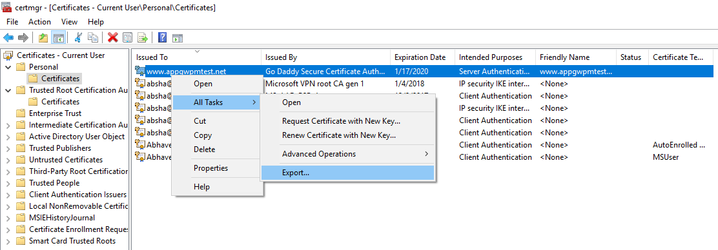Toggle the Show/Hide Action Pane toolbar icon

pyautogui.click(x=178, y=37)
